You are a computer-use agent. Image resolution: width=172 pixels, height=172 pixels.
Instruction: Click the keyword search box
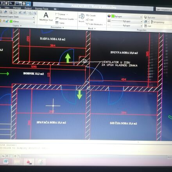(164, 9)
